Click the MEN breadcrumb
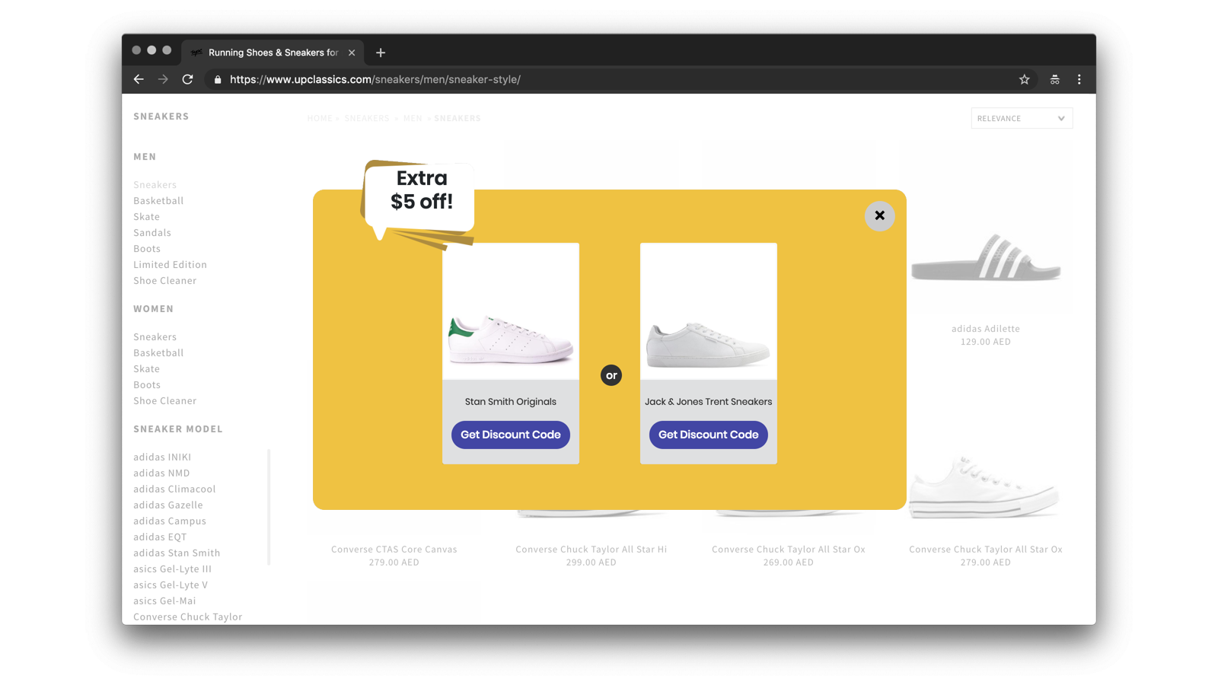Viewport: 1218px width, 685px height. (413, 118)
